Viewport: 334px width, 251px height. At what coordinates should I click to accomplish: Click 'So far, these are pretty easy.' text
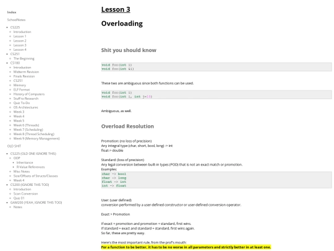coord(123,233)
